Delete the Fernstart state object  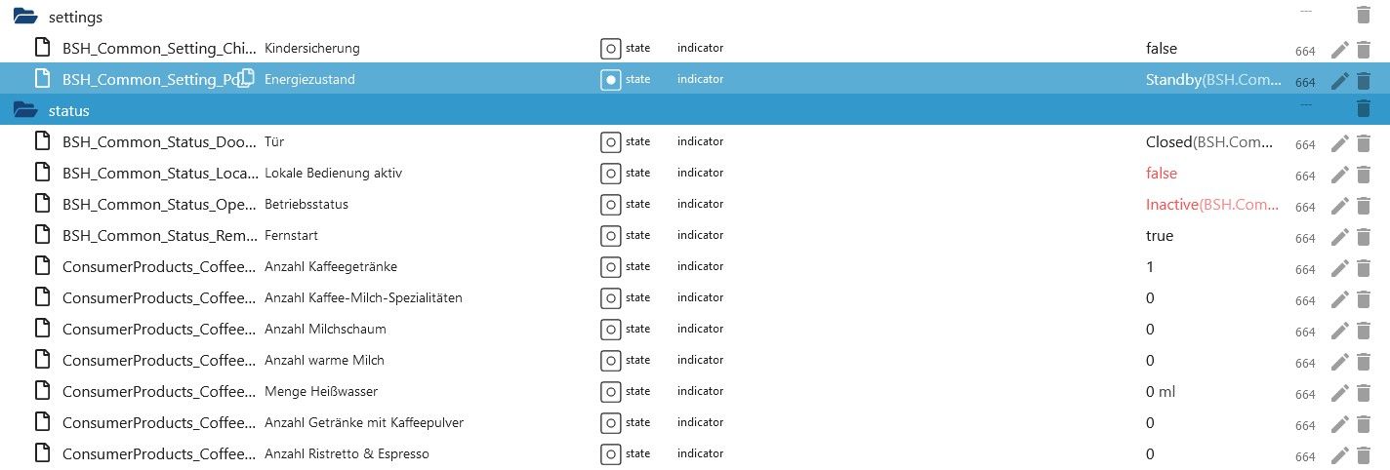click(1364, 237)
